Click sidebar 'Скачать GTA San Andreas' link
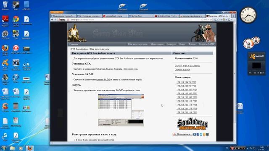Image resolution: width=269 pixels, height=151 pixels. (187, 66)
